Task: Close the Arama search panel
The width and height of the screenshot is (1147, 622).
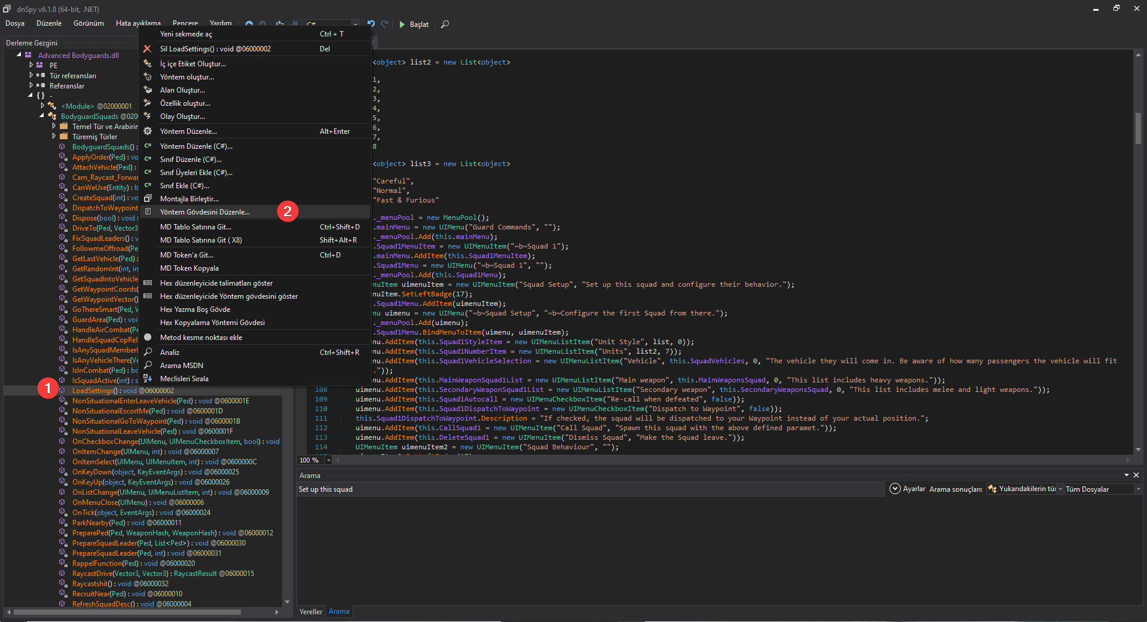Action: 1136,475
